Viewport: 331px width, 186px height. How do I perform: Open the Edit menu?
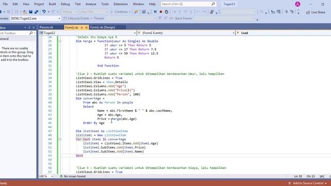(x=15, y=4)
